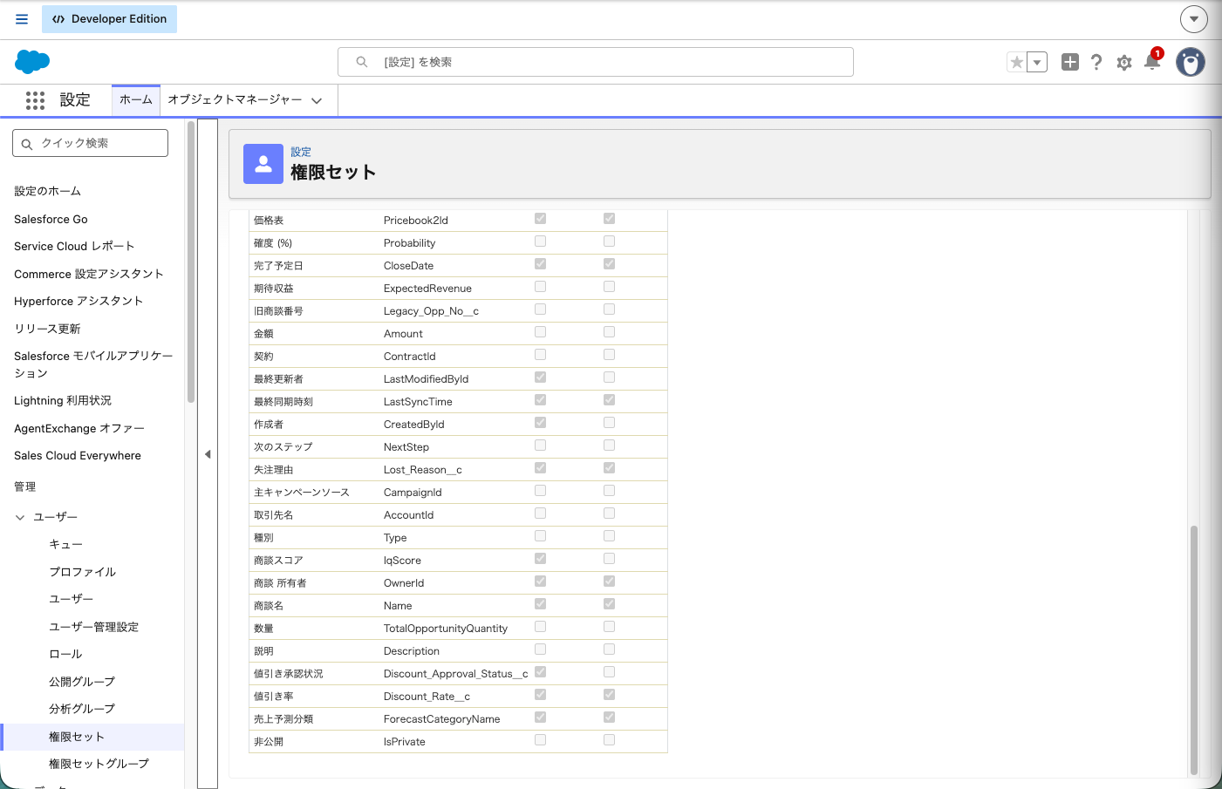Image resolution: width=1222 pixels, height=789 pixels.
Task: Select 権限セットグループ in the sidebar
Action: click(99, 764)
